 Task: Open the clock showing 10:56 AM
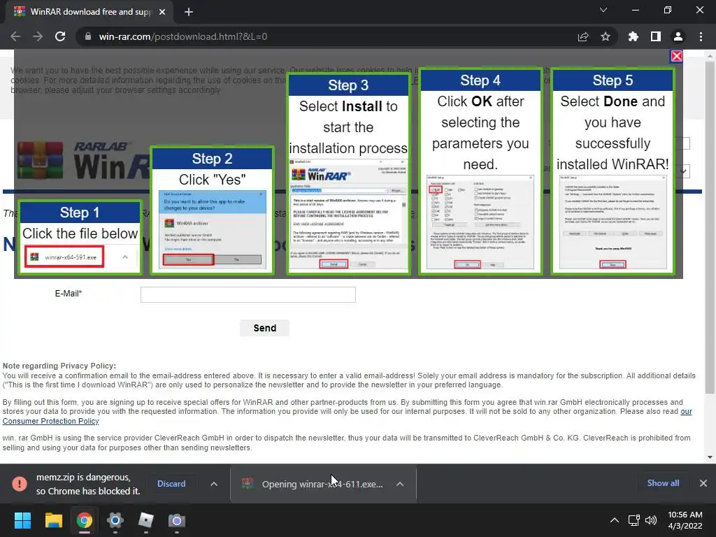pyautogui.click(x=685, y=520)
